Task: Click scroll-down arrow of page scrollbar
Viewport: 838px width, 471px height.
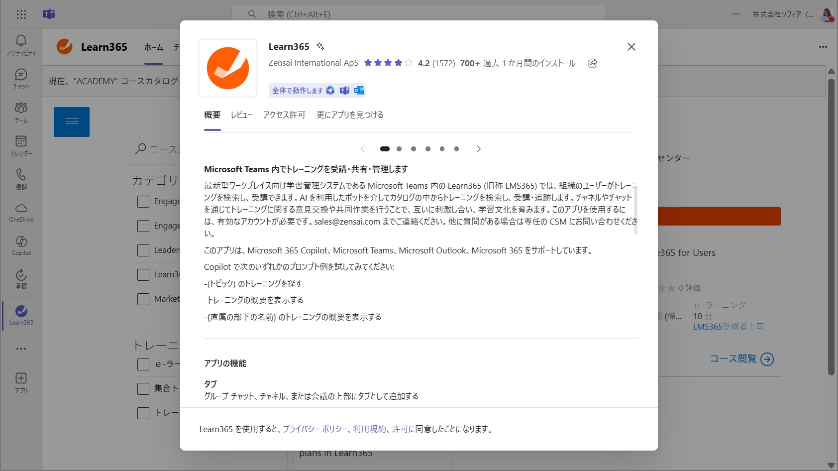Action: [831, 466]
